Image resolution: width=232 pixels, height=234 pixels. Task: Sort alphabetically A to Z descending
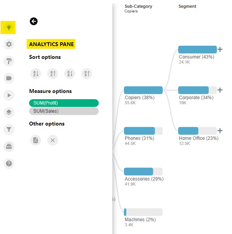(36, 74)
